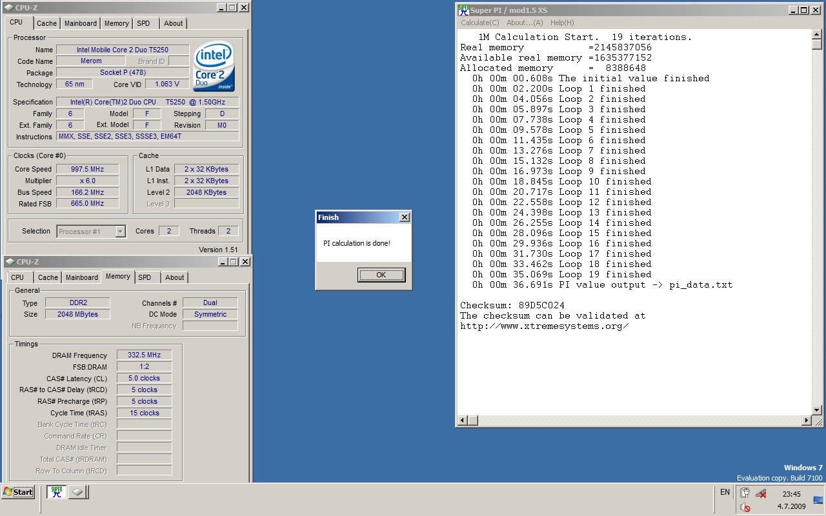Viewport: 826px width, 516px height.
Task: Click the Code Name field Merom
Action: click(91, 61)
